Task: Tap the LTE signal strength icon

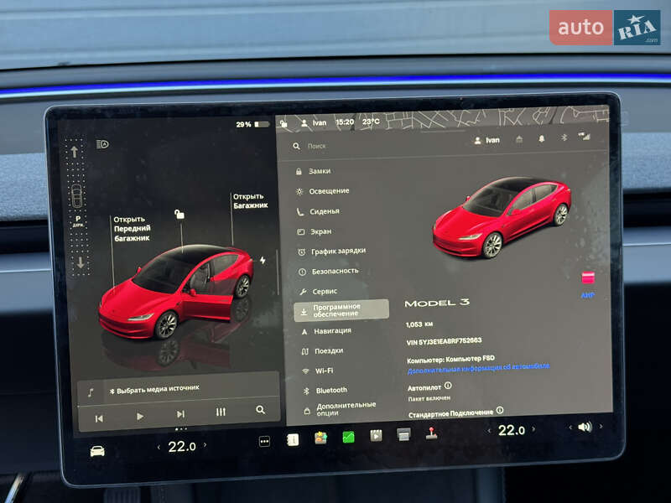Action: [x=585, y=136]
